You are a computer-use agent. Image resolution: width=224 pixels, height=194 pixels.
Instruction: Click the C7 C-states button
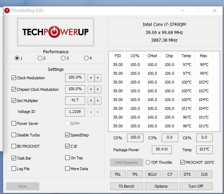tap(170, 174)
